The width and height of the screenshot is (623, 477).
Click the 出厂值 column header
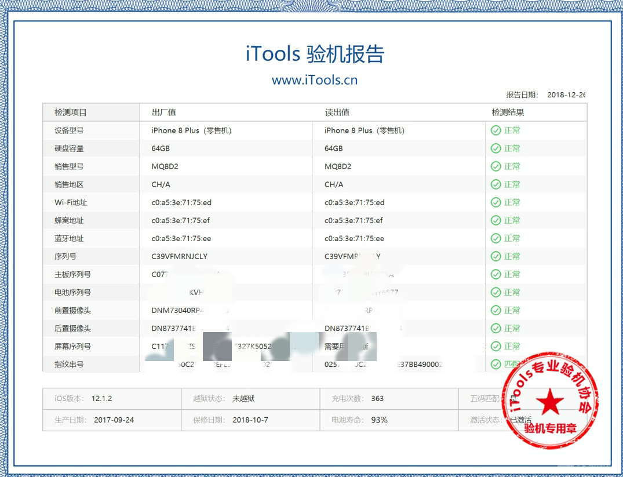[x=163, y=112]
